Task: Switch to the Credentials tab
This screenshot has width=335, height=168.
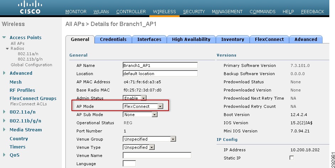Action: [113, 39]
